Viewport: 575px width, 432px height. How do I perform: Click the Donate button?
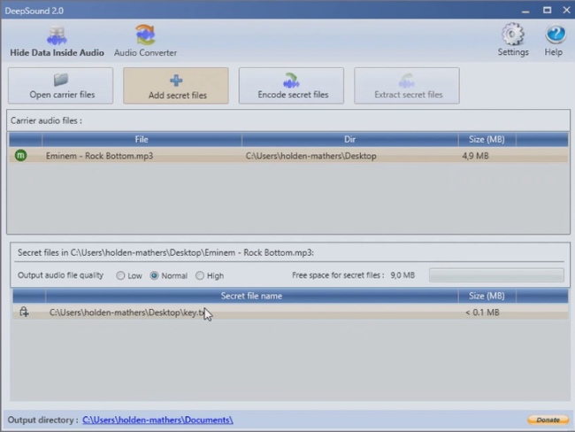(548, 420)
